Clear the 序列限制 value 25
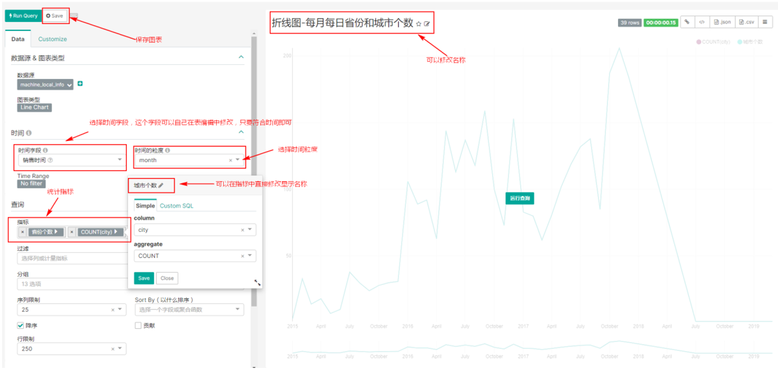Viewport: 778px width, 370px height. 113,310
